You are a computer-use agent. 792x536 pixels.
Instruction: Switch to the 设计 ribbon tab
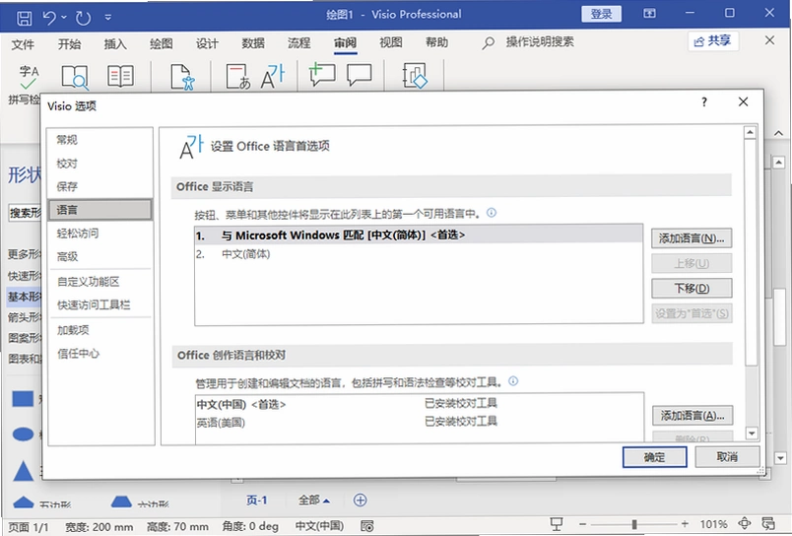click(x=207, y=44)
